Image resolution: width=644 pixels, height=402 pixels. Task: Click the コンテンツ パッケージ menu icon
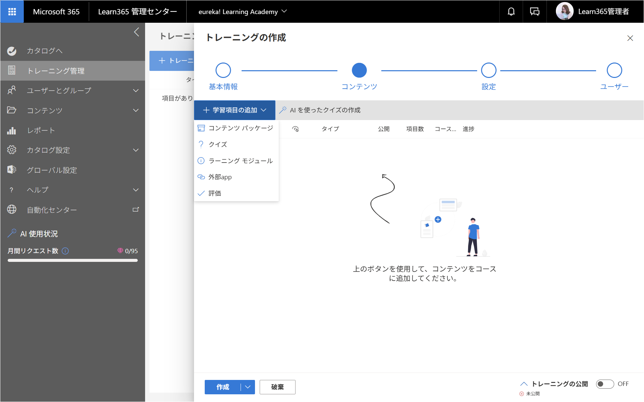[x=201, y=128]
